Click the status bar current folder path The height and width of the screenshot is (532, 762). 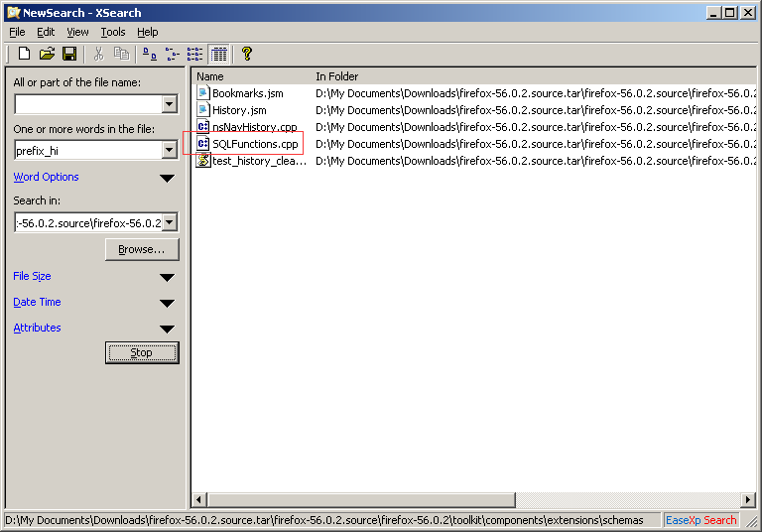pyautogui.click(x=324, y=520)
